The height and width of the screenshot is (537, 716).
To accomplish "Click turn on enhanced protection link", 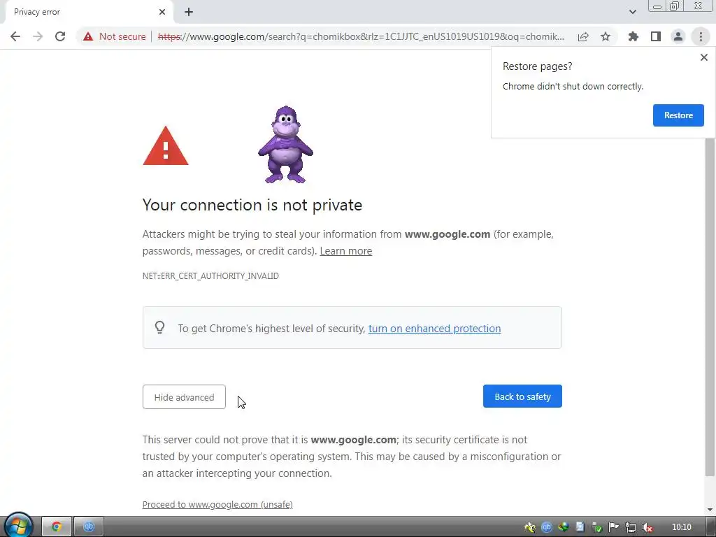I will pyautogui.click(x=434, y=329).
